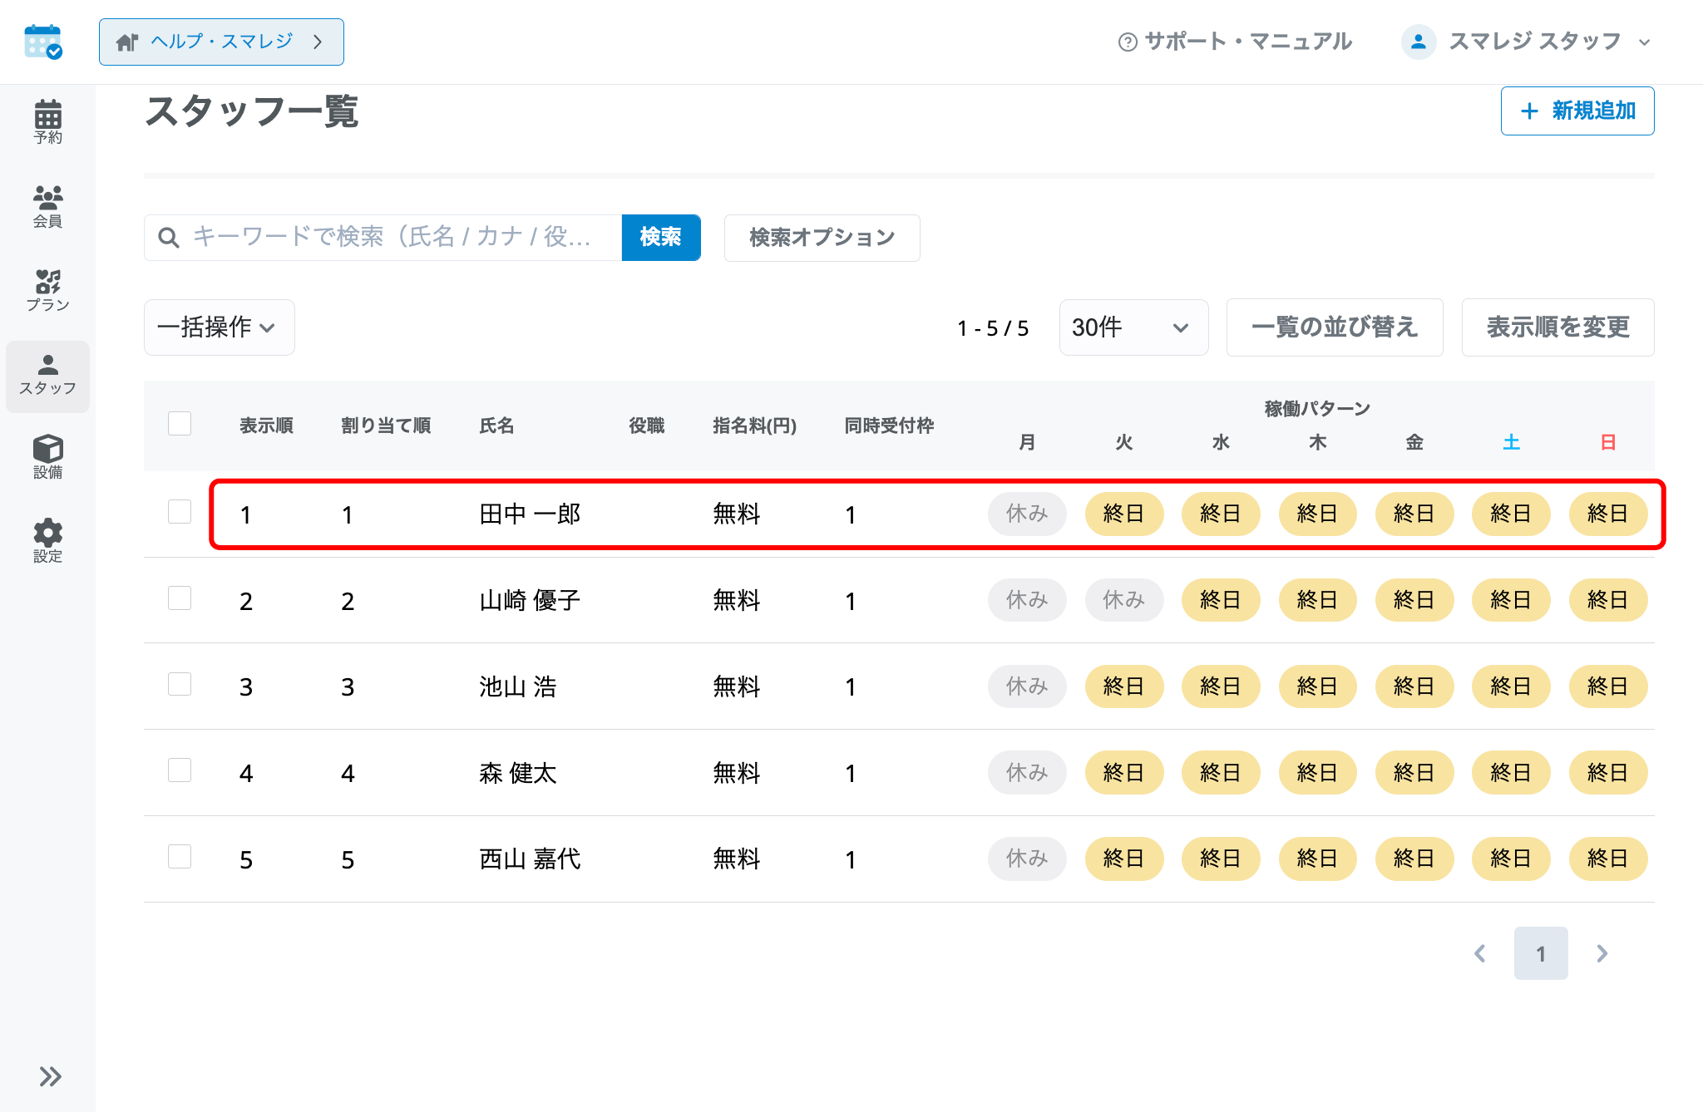Go to the next page arrow
The height and width of the screenshot is (1112, 1703).
[1602, 953]
